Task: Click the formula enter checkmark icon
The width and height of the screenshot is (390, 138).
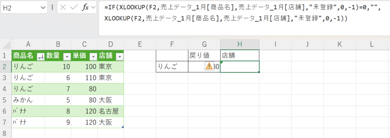Action: click(74, 7)
